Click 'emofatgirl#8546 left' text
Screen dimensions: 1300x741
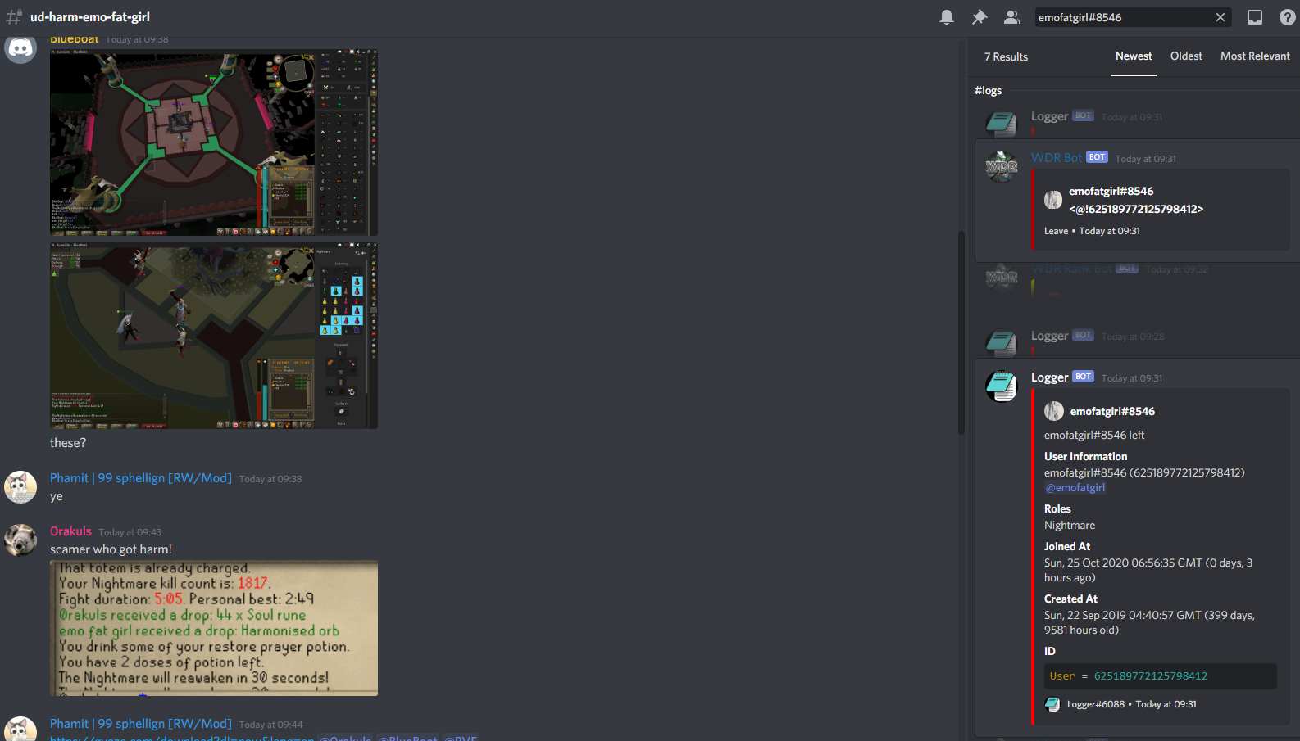[x=1094, y=436]
